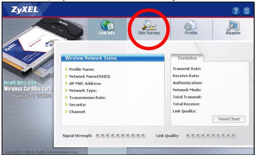Click the Wireless Network Status header
Image resolution: width=255 pixels, height=155 pixels.
coord(113,58)
